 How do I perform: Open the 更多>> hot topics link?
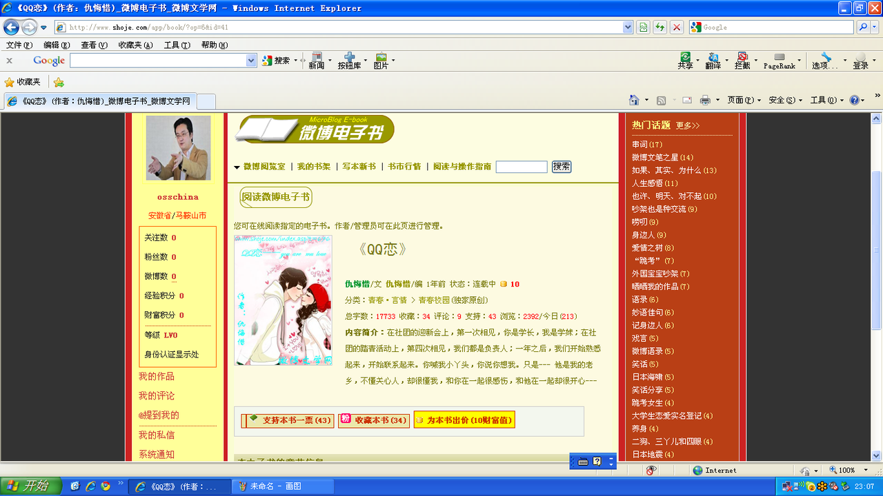tap(688, 125)
